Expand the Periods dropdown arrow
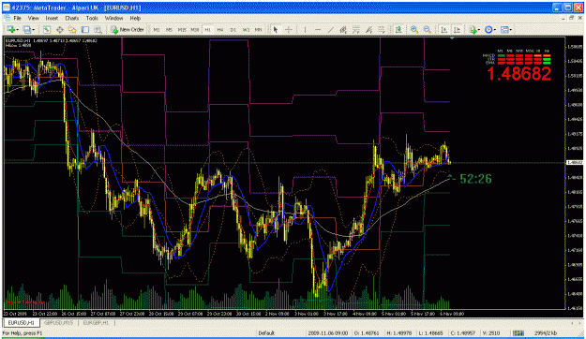Viewport: 586px width, 339px height. [496, 29]
